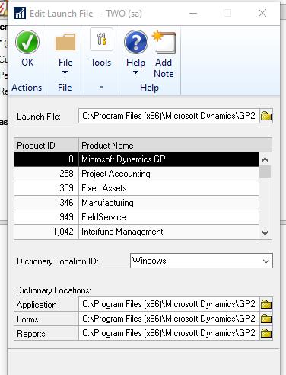Click the Actions ribbon group label

coord(27,88)
